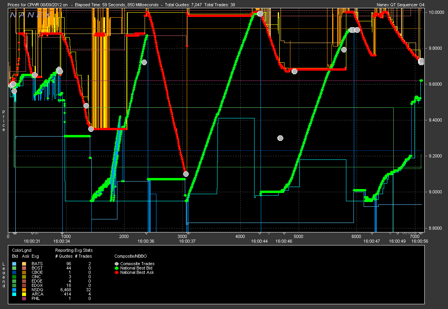Viewport: 448px width, 309px height.
Task: Click the 9.8000 price axis label
Action: click(436, 49)
